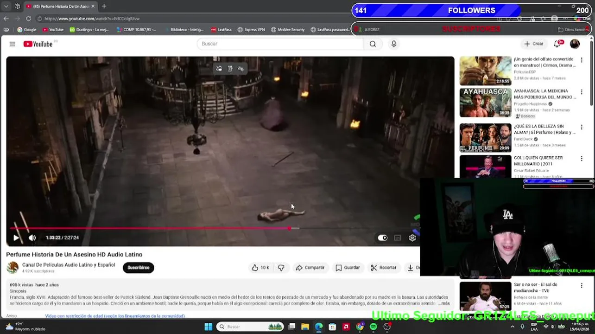The image size is (595, 334).
Task: Like the video with thumbs up
Action: (260, 268)
